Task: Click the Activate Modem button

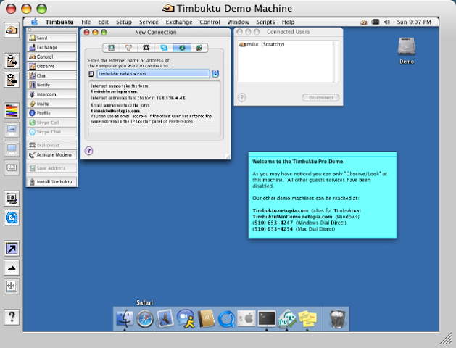Action: (x=51, y=154)
